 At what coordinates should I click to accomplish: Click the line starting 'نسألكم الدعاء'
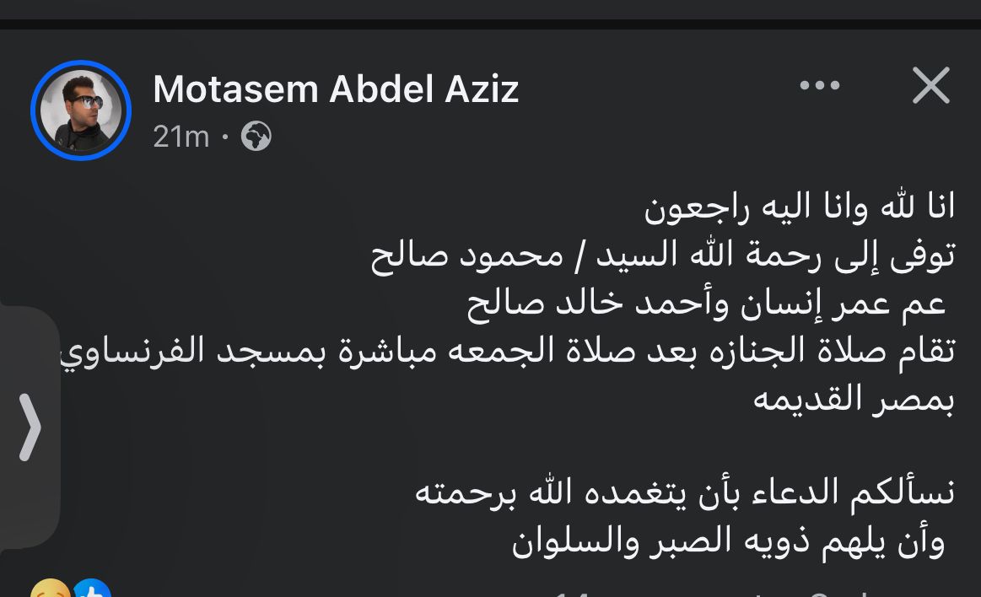685,492
